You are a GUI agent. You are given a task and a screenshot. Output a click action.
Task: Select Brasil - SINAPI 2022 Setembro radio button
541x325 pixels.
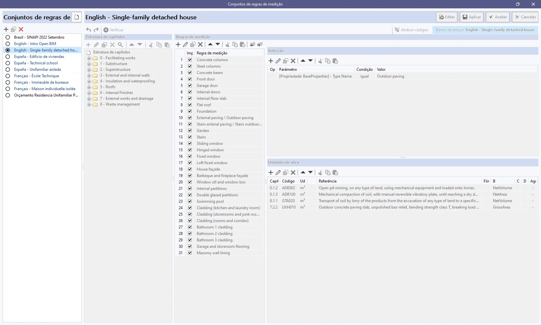click(8, 37)
